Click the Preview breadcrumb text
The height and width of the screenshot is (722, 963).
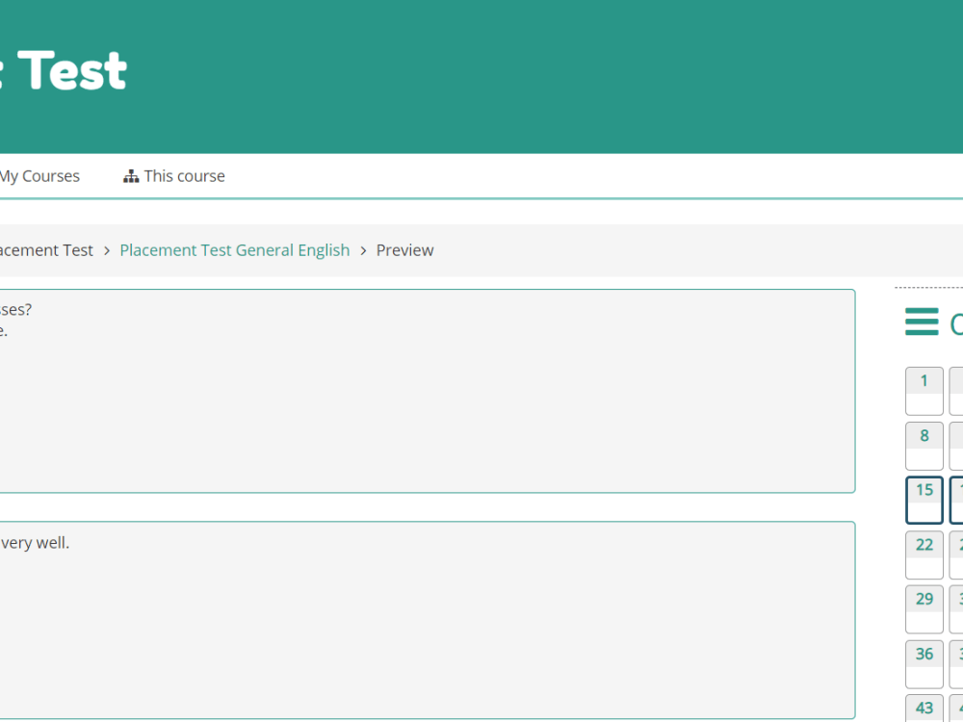click(404, 250)
